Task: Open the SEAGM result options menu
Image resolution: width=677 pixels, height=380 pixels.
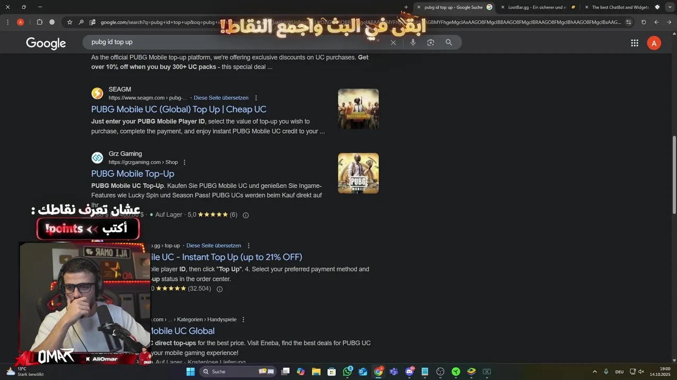Action: coord(256,98)
